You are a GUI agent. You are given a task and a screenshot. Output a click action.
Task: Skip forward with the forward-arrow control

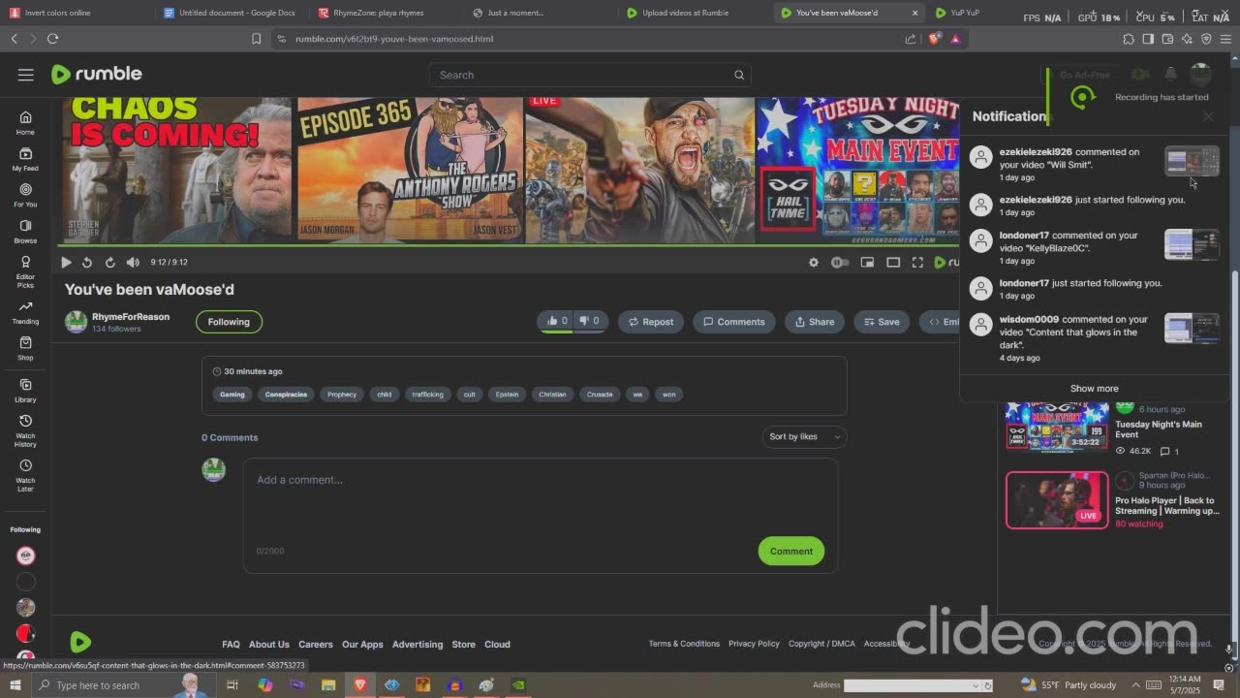(109, 262)
